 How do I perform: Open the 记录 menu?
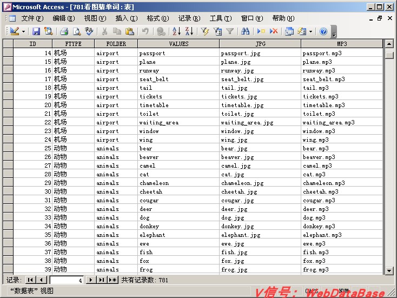tap(189, 18)
